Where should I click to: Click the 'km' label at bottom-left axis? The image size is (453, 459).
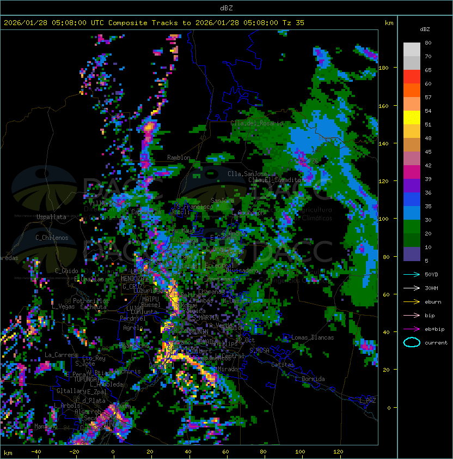pos(8,453)
